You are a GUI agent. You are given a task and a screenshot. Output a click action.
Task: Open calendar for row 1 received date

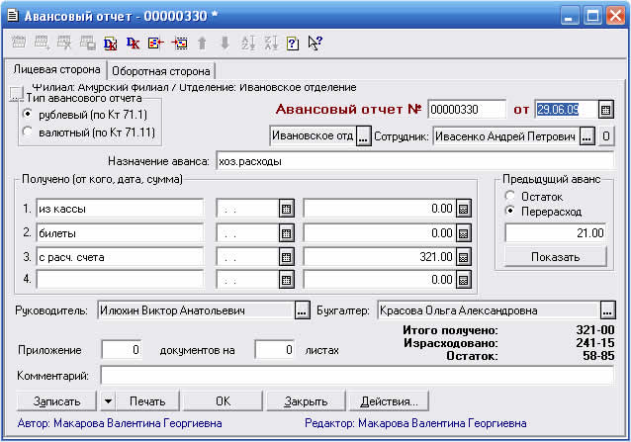[x=287, y=209]
